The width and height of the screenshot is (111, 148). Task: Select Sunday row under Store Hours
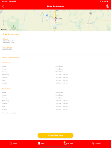coord(55,66)
